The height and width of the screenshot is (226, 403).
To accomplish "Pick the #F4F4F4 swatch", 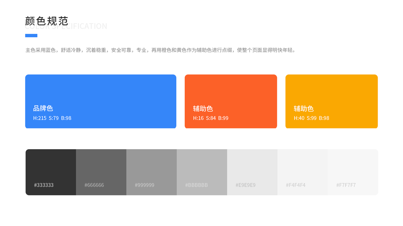I will pyautogui.click(x=303, y=172).
